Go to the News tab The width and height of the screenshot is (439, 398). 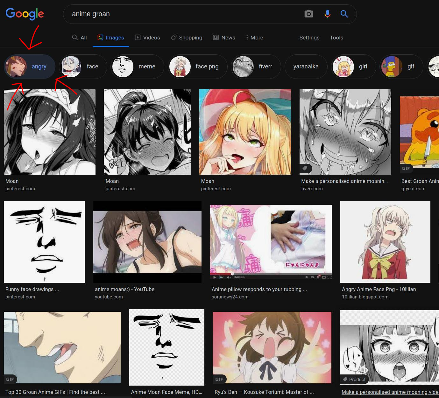click(224, 38)
